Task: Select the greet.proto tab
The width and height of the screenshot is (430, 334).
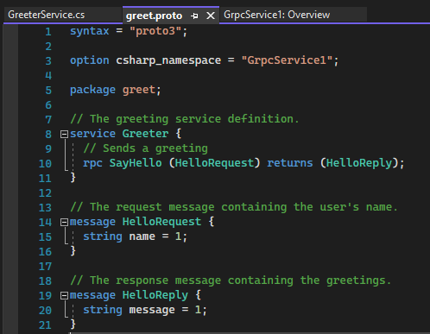Action: [x=154, y=16]
